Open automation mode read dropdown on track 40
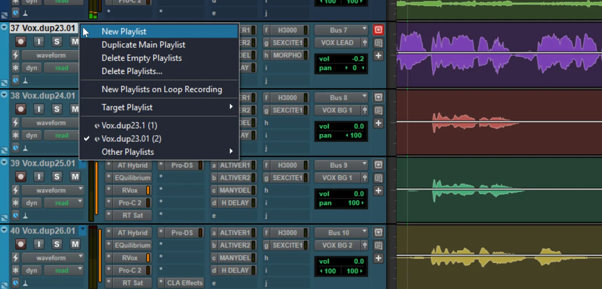Viewport: 602px width, 289px height. (64, 270)
